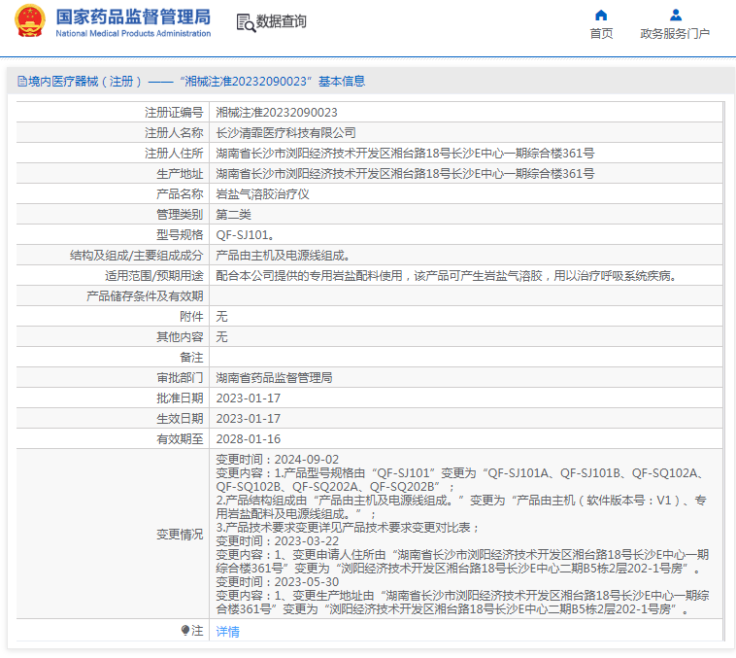Click National Medical Products Administration text

click(x=133, y=33)
